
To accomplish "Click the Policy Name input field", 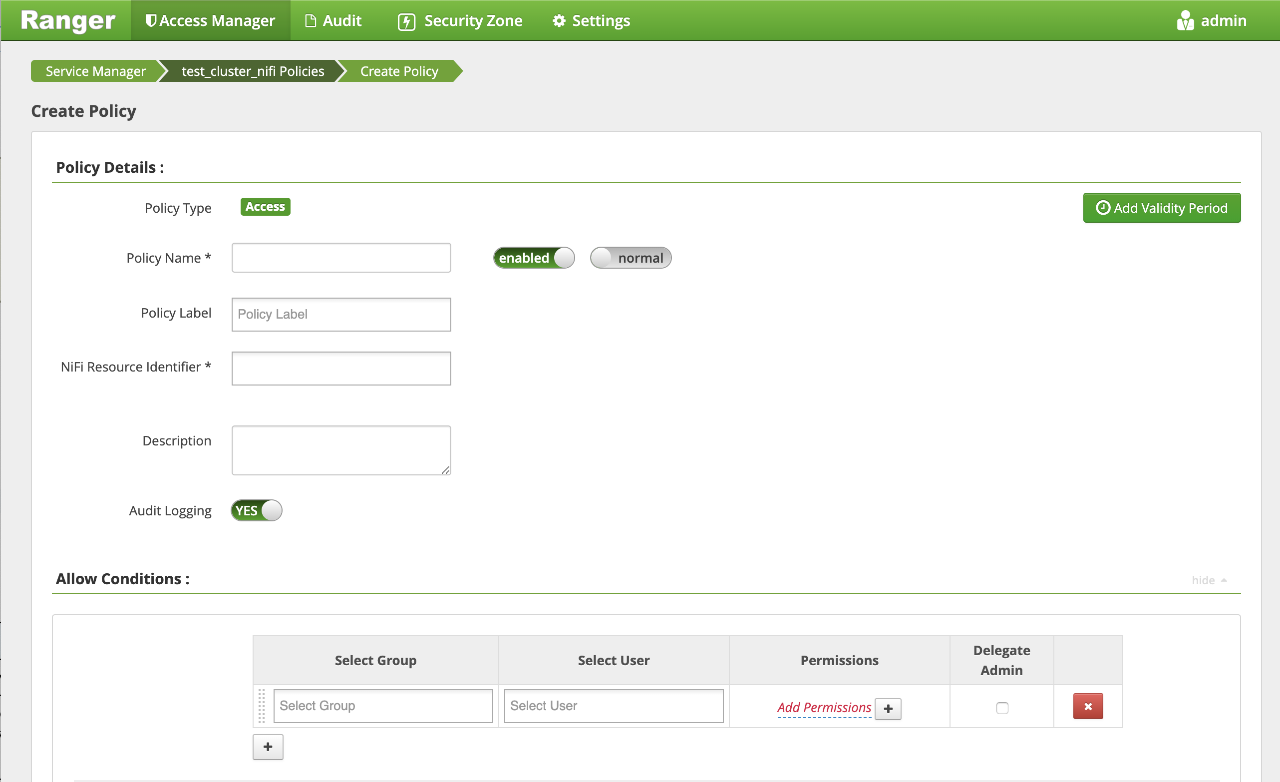I will [x=342, y=258].
